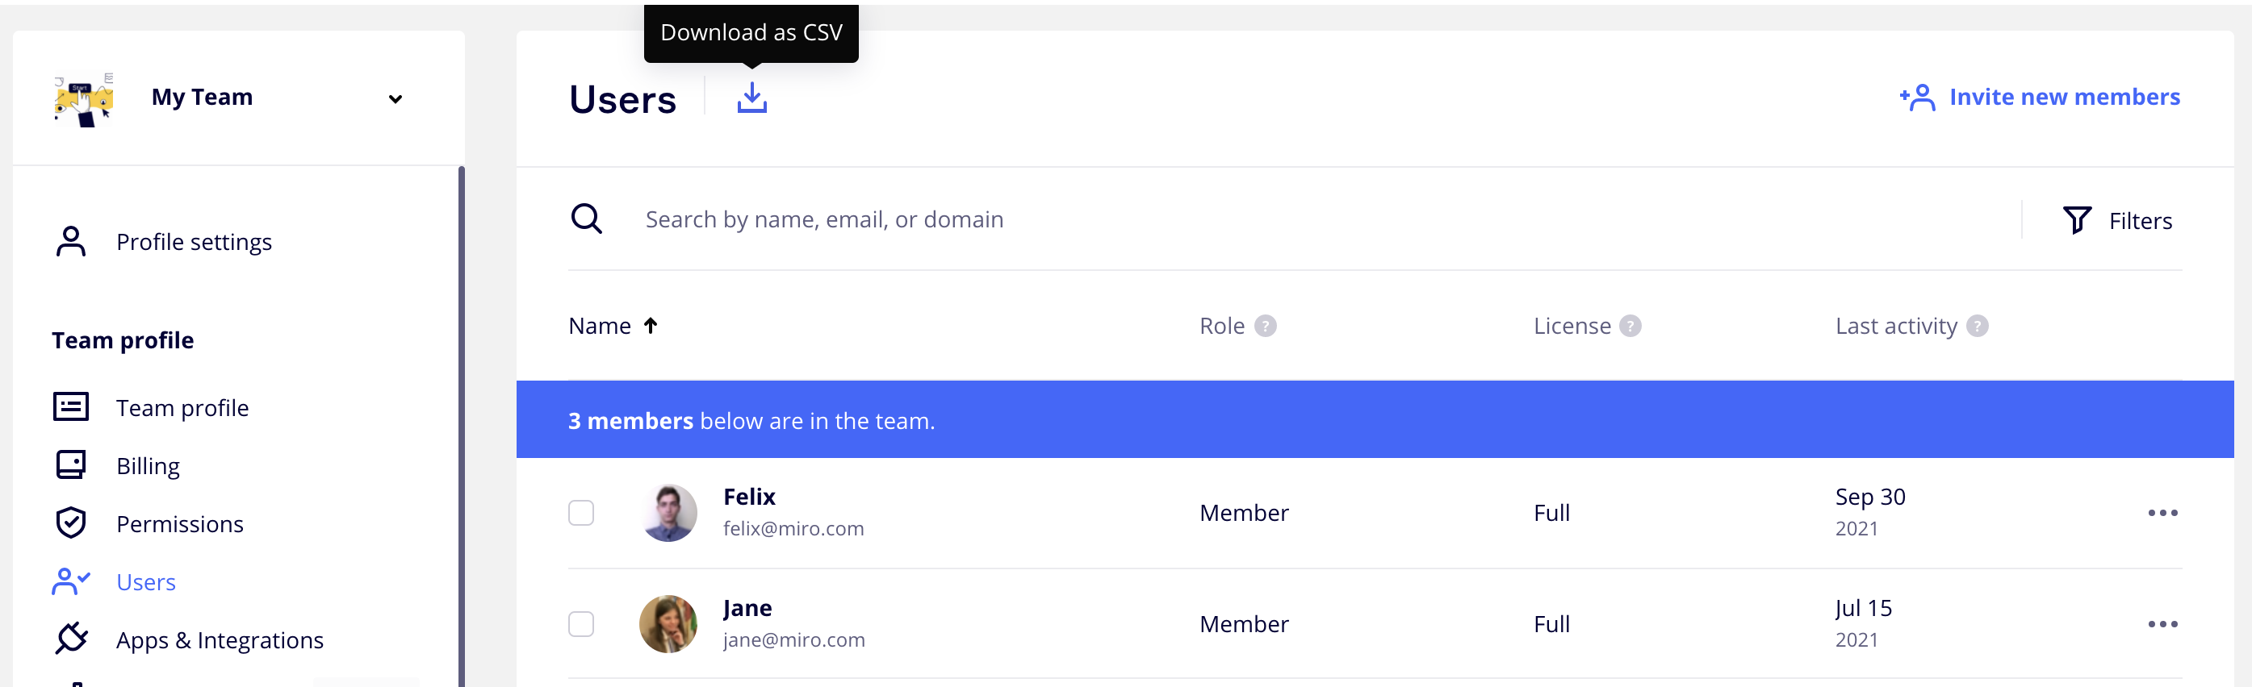Click the Role help question icon
Image resolution: width=2252 pixels, height=687 pixels.
click(x=1265, y=326)
